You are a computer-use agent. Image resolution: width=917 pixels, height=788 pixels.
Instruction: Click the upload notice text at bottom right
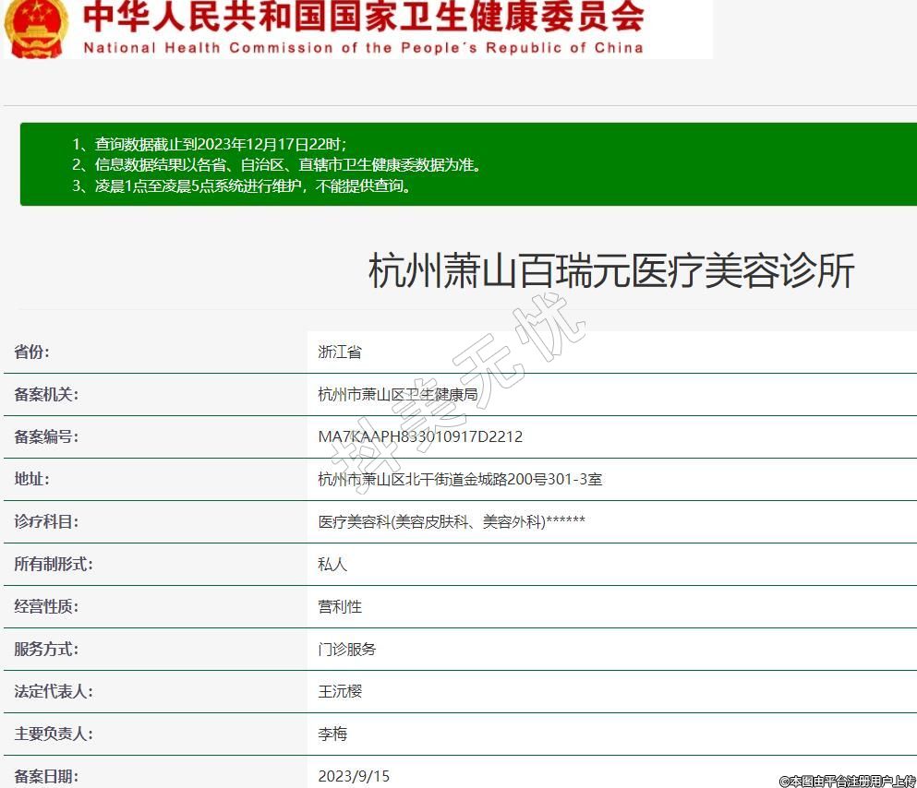pyautogui.click(x=847, y=781)
